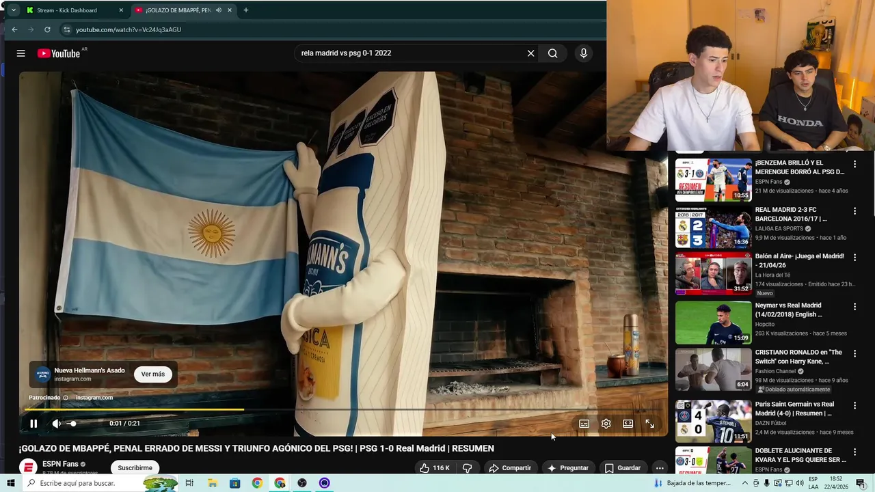This screenshot has width=875, height=492.
Task: Share with the Compartir button
Action: pos(509,468)
